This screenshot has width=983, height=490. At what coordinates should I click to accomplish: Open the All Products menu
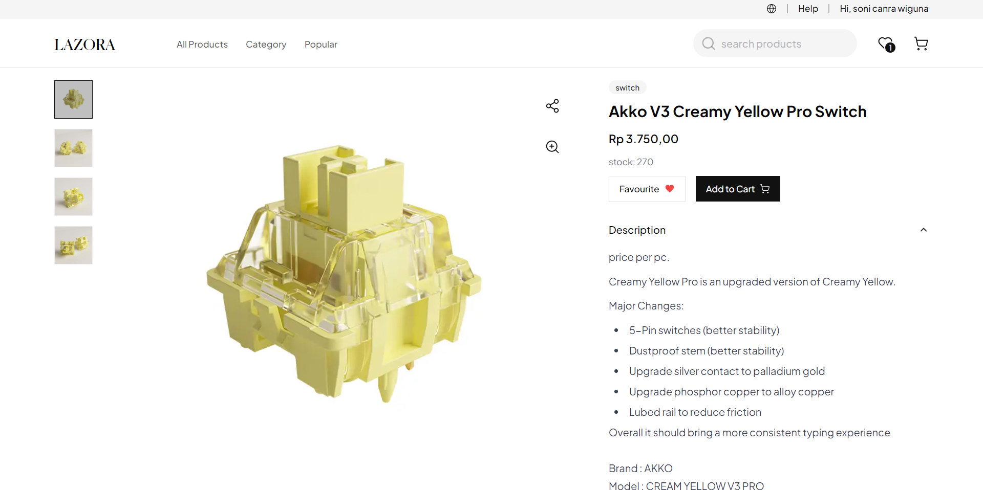[x=202, y=44]
